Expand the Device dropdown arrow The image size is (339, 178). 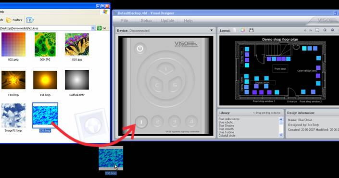[212, 30]
